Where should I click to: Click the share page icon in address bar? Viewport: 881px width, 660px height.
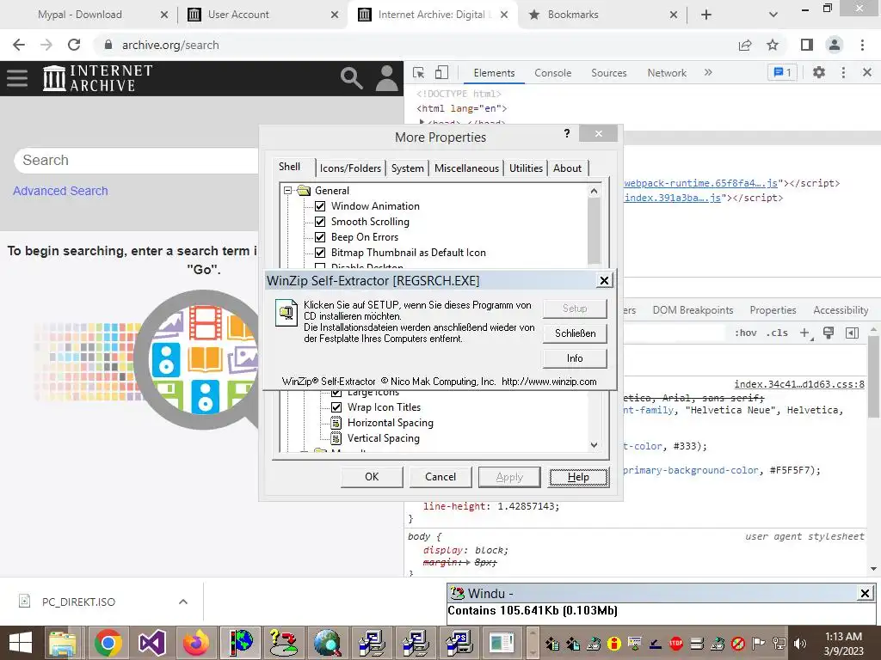745,45
